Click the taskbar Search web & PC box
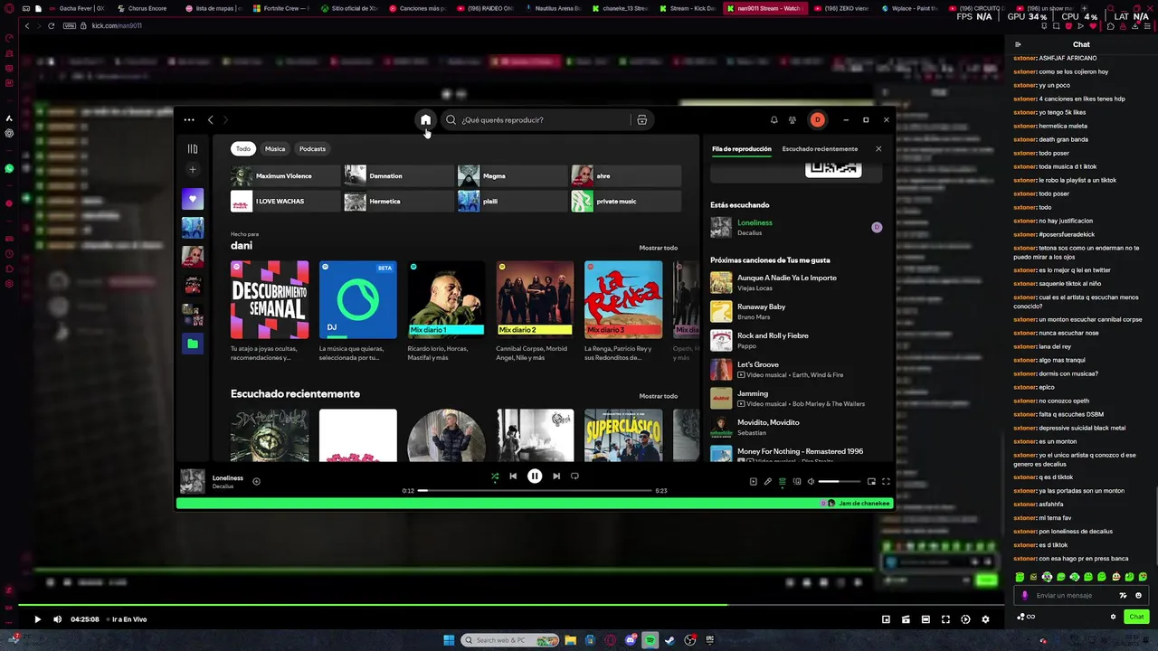This screenshot has width=1158, height=651. click(x=510, y=640)
